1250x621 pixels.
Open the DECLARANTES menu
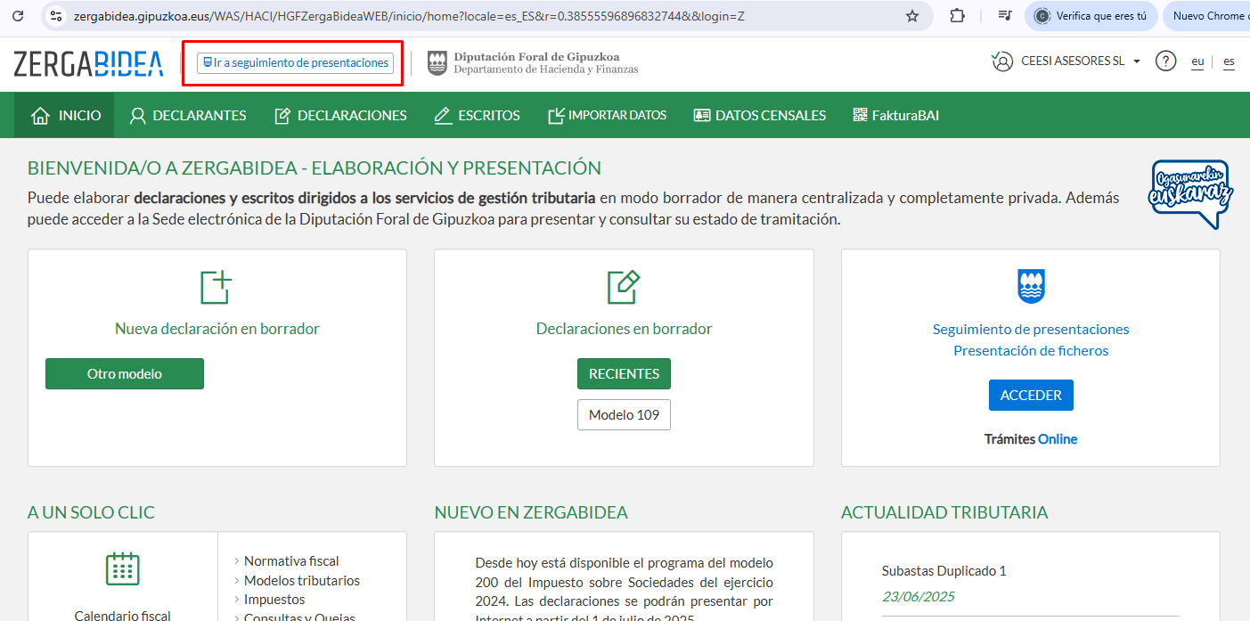(188, 115)
